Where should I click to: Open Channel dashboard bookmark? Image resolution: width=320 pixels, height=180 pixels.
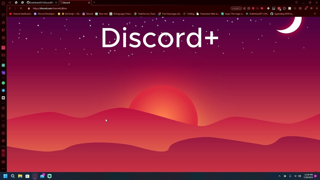tap(20, 14)
